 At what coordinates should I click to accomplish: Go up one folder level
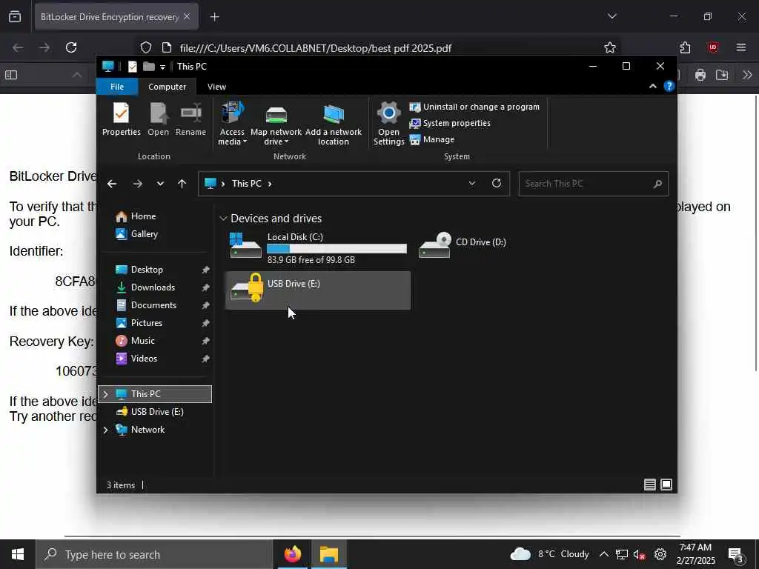(182, 184)
